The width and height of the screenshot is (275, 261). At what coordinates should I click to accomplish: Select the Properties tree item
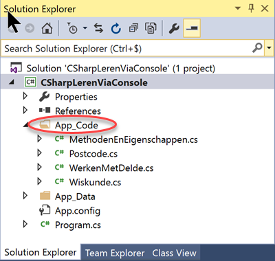click(x=76, y=97)
